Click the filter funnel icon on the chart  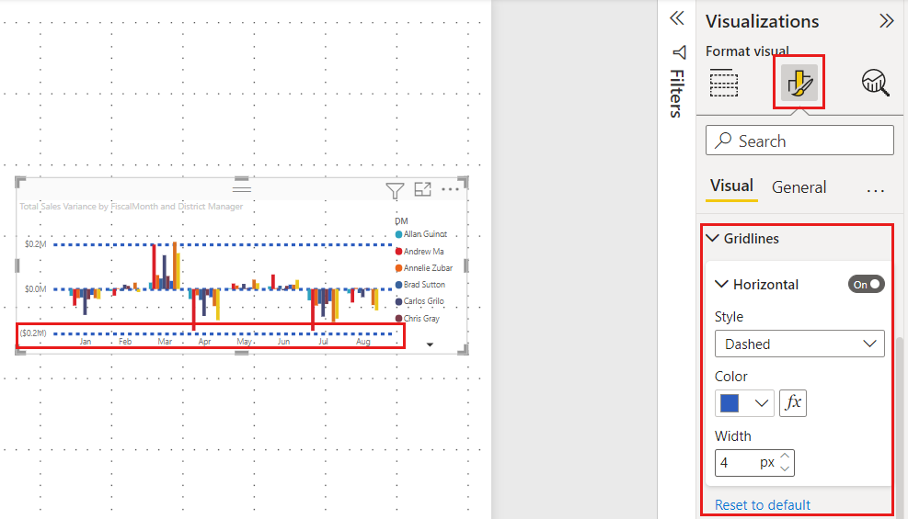tap(395, 190)
